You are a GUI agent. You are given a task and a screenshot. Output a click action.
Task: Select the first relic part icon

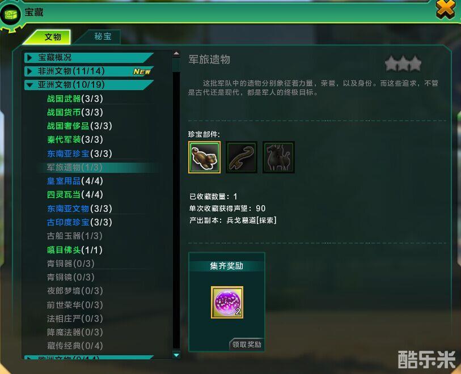tap(204, 157)
